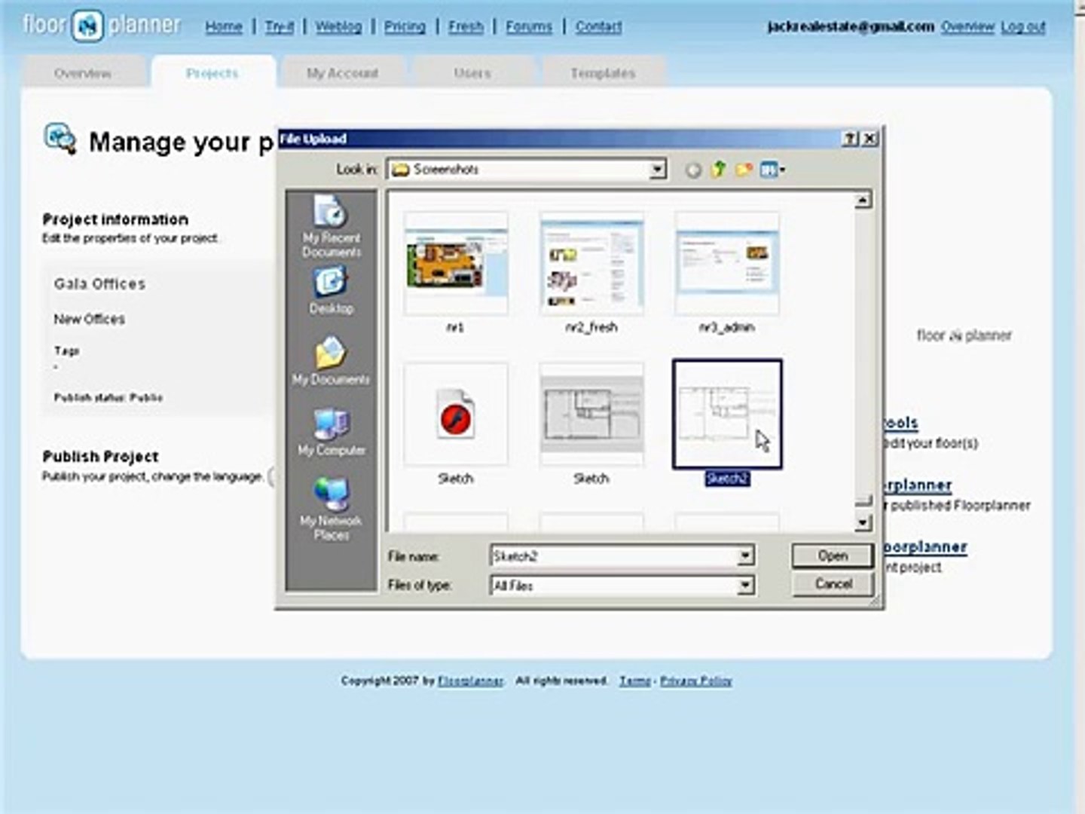Switch to the Users tab

click(x=472, y=73)
